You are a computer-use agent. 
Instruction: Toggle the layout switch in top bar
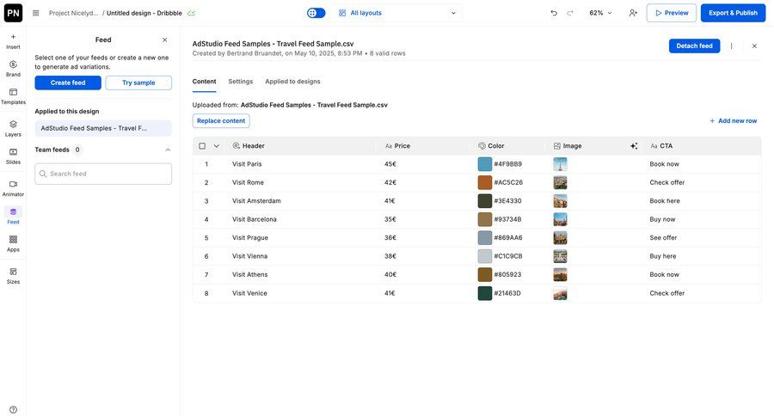tap(316, 13)
